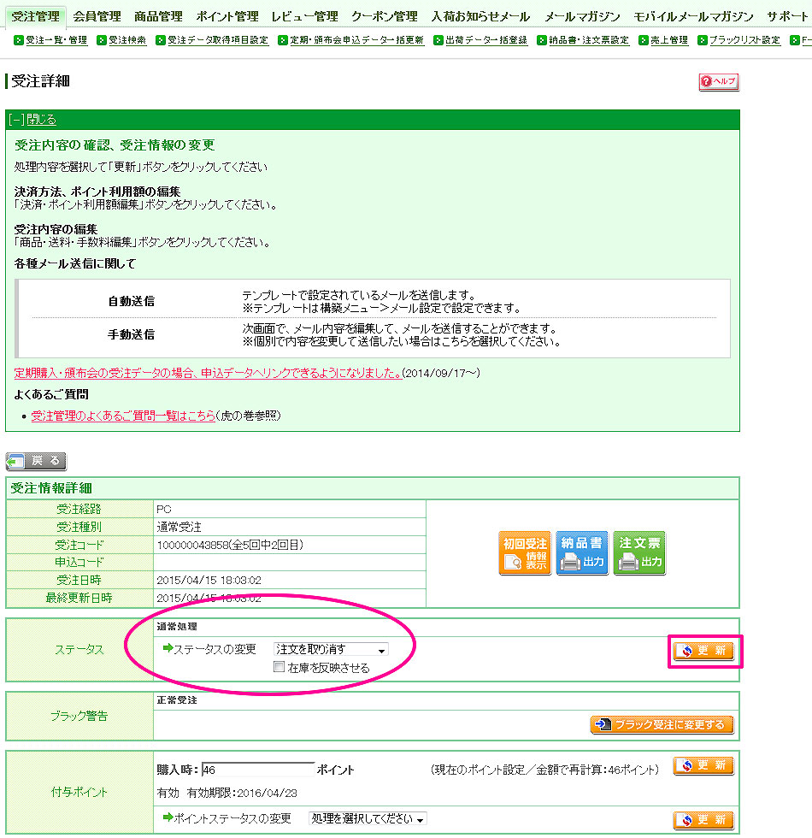
Task: Open the 定期購入・頒布会の受注データ notice link
Action: [x=208, y=373]
